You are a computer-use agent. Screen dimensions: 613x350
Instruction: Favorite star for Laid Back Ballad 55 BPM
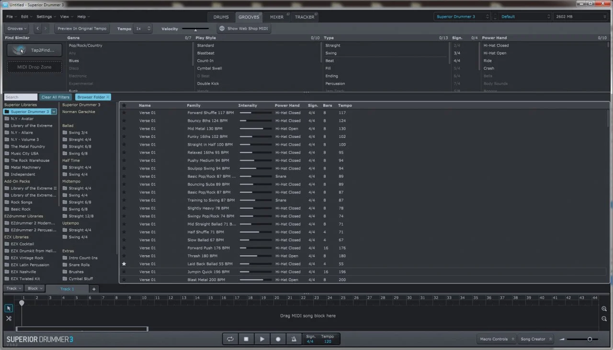[x=124, y=264]
